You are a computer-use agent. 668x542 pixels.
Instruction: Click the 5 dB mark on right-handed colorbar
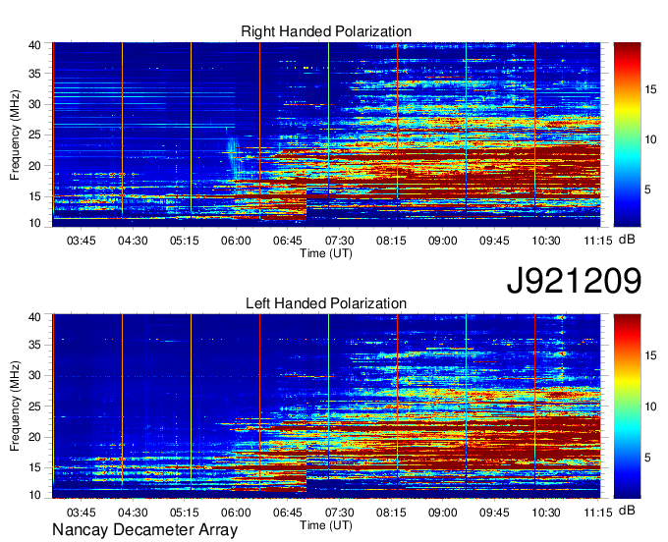647,190
